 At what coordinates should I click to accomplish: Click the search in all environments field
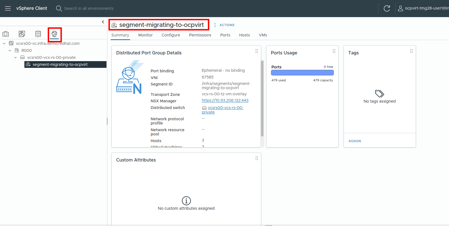click(89, 8)
